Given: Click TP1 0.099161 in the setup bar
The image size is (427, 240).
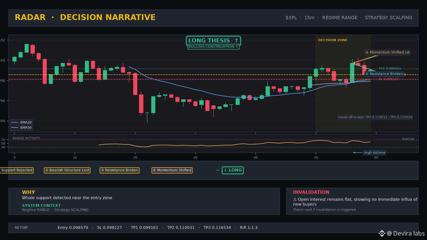Looking at the screenshot, I should [x=145, y=228].
